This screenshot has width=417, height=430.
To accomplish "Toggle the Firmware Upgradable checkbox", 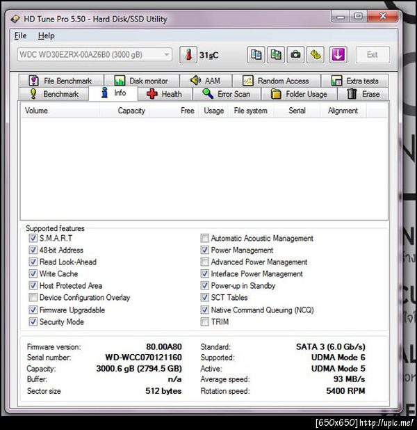I will coord(33,310).
